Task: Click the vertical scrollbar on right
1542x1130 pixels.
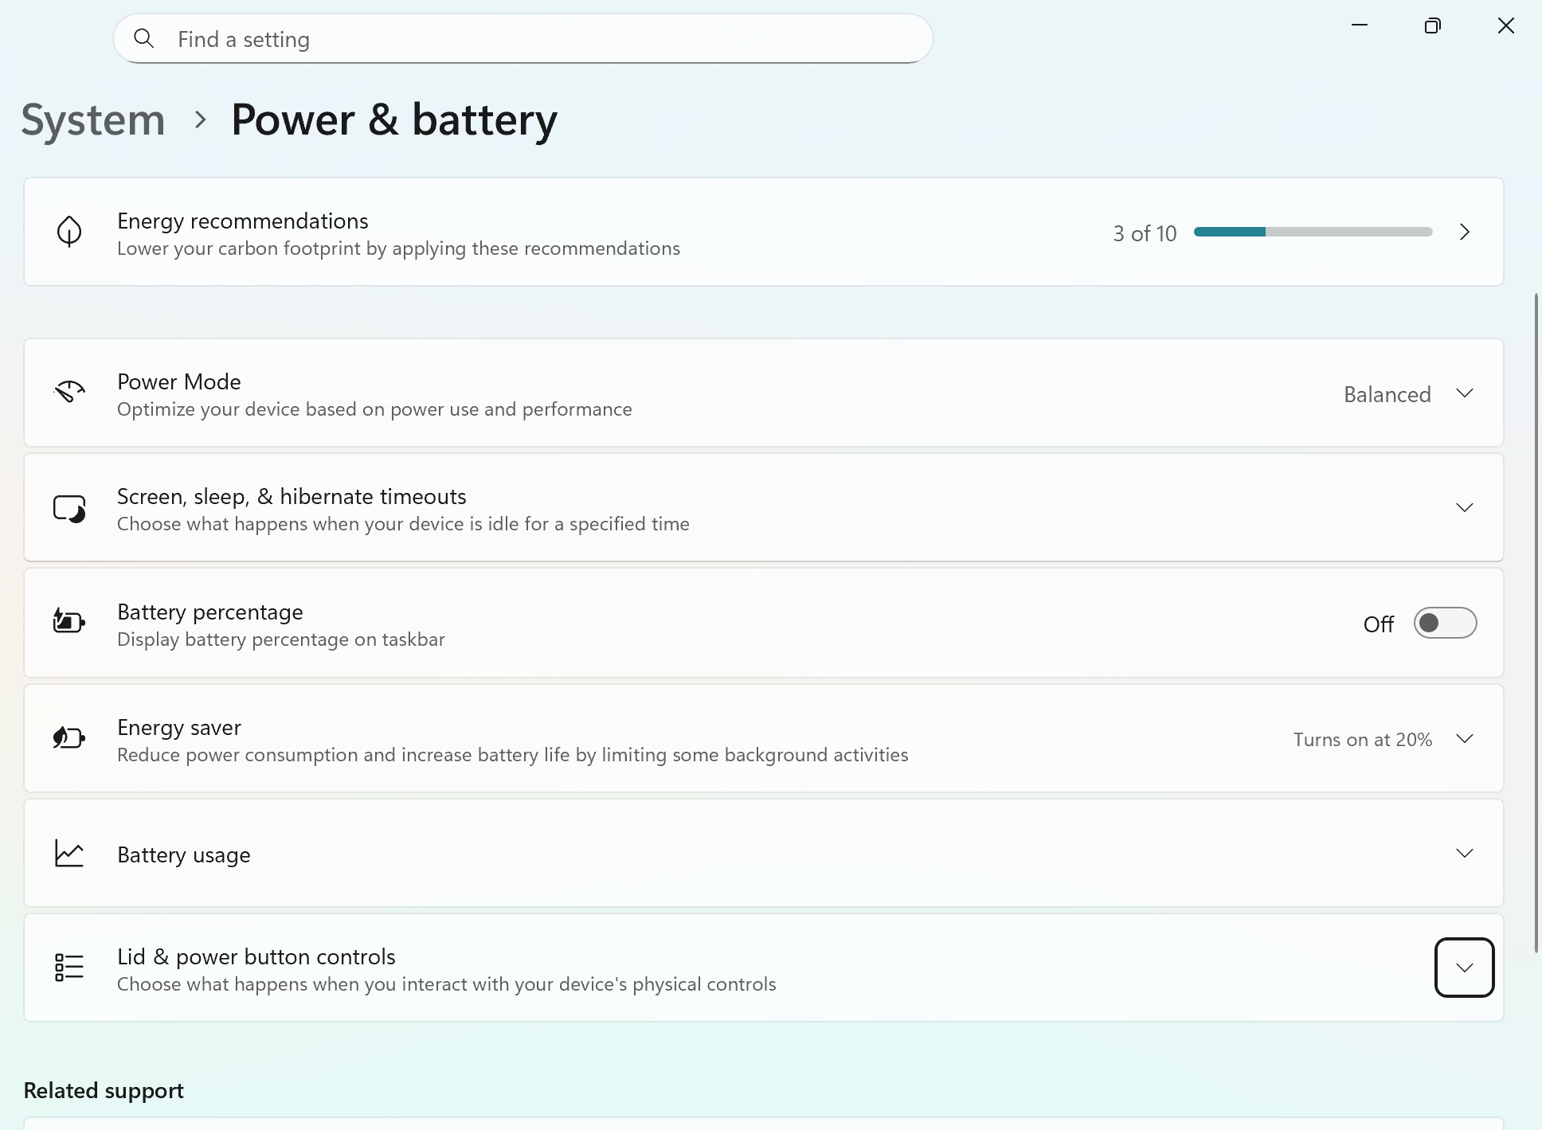Action: (1536, 621)
